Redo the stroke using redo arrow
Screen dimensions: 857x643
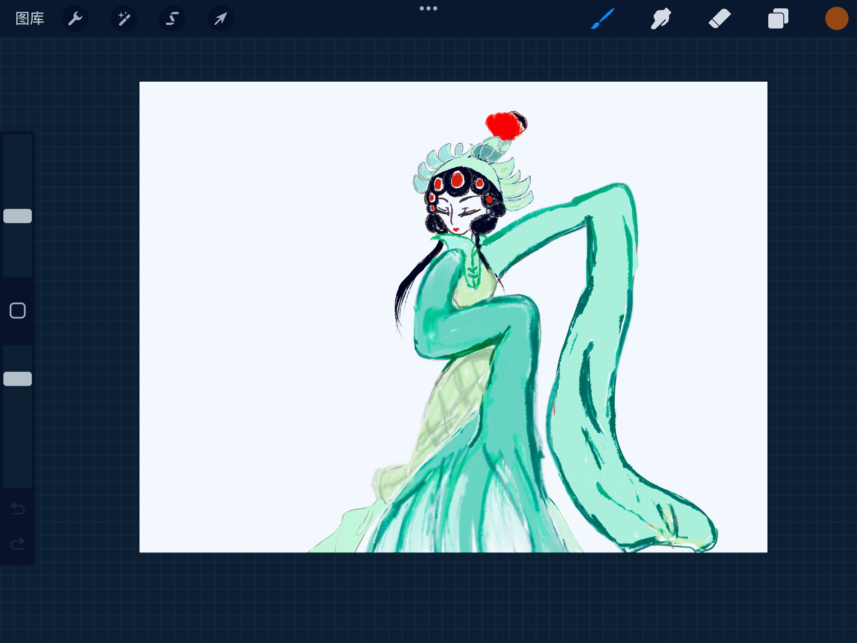[18, 544]
